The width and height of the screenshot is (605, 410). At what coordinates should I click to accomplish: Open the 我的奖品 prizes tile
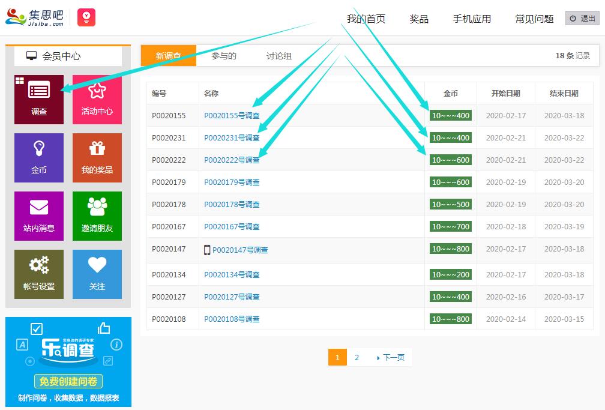click(x=97, y=158)
